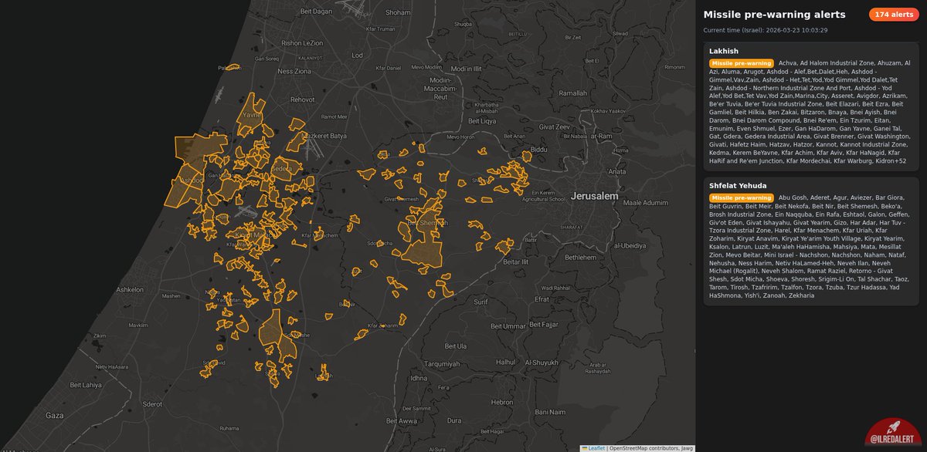This screenshot has height=452, width=927.
Task: Click the Ness Ziona label on the map
Action: [294, 71]
